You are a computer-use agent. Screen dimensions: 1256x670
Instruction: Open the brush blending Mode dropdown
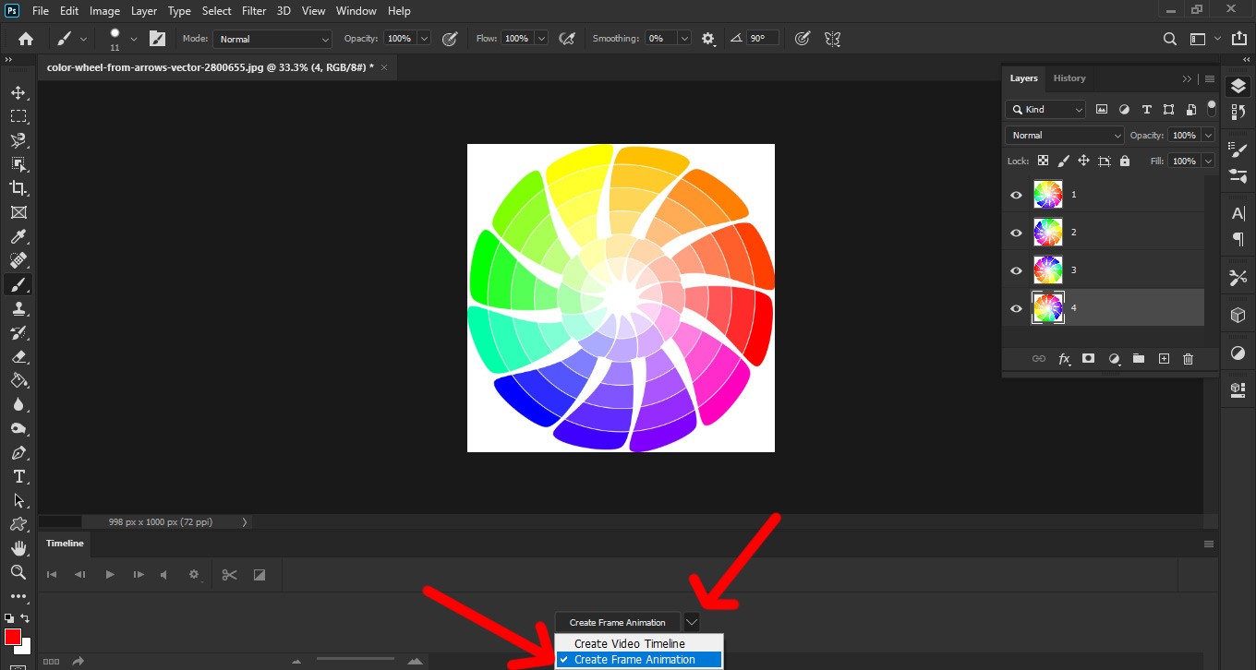[272, 39]
